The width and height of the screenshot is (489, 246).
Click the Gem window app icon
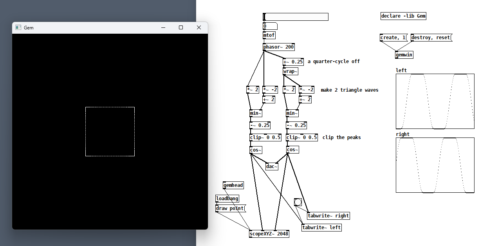pos(18,27)
